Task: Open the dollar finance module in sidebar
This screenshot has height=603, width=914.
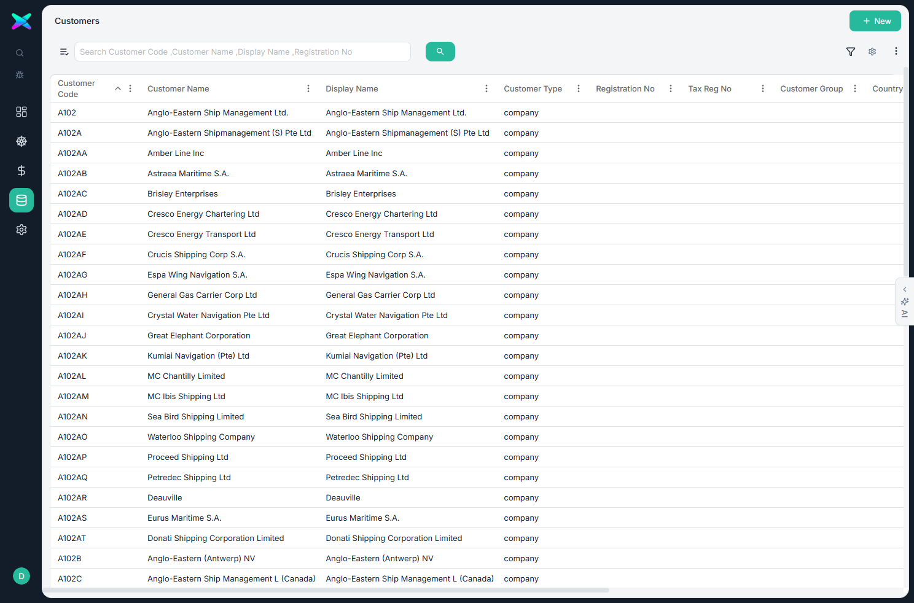Action: click(x=21, y=171)
